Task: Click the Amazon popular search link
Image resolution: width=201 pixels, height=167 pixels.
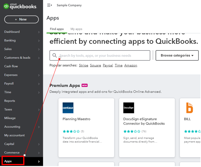Action: pos(131,65)
